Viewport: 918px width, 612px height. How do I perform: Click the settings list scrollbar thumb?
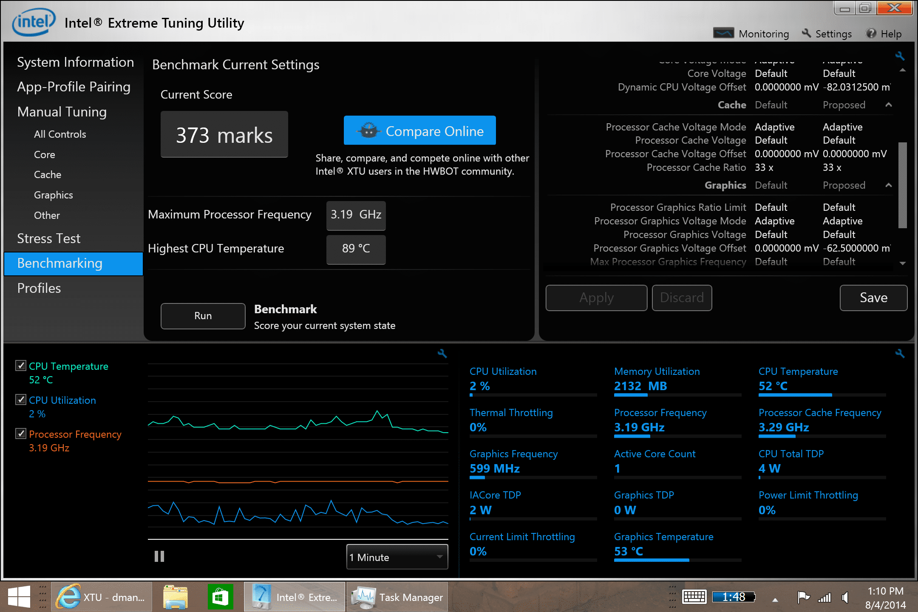[x=903, y=185]
